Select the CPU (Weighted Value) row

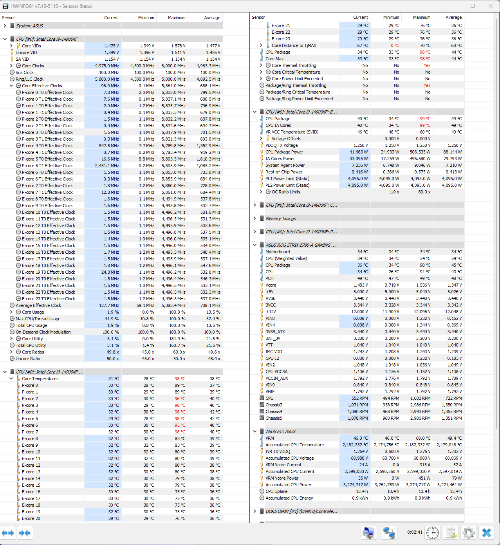tap(357, 258)
